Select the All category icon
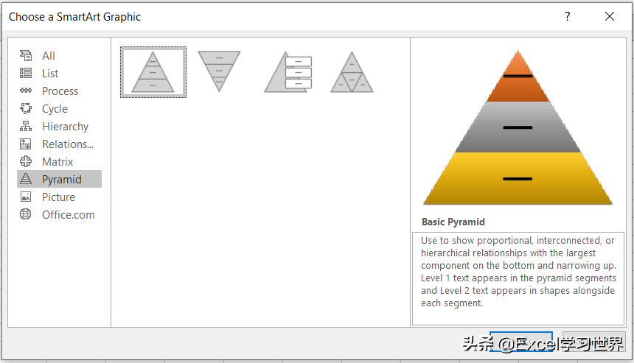 [26, 55]
